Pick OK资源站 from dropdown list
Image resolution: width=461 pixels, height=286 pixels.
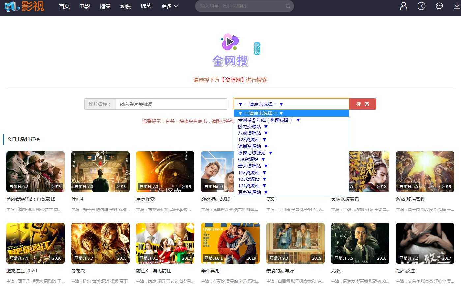pos(291,159)
